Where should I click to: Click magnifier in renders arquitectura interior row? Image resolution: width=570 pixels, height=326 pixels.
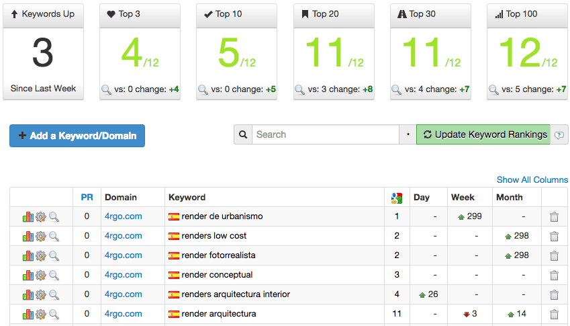click(54, 294)
